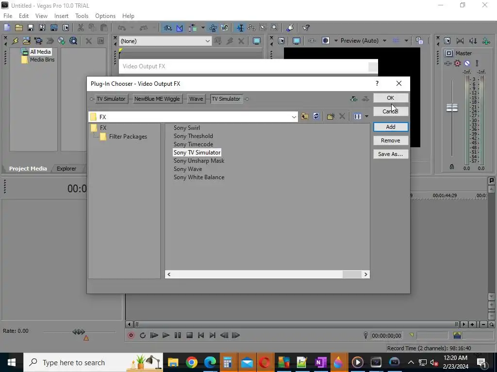Click the Split Screen View icon in preview

[326, 41]
